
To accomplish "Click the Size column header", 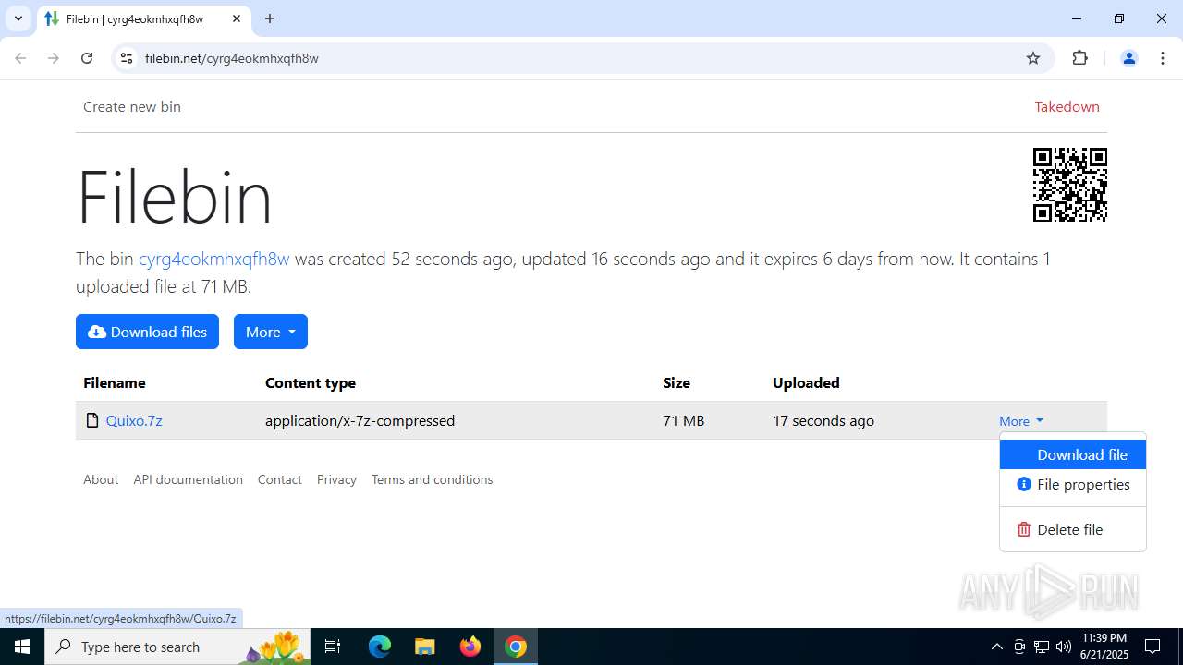I will coord(676,382).
